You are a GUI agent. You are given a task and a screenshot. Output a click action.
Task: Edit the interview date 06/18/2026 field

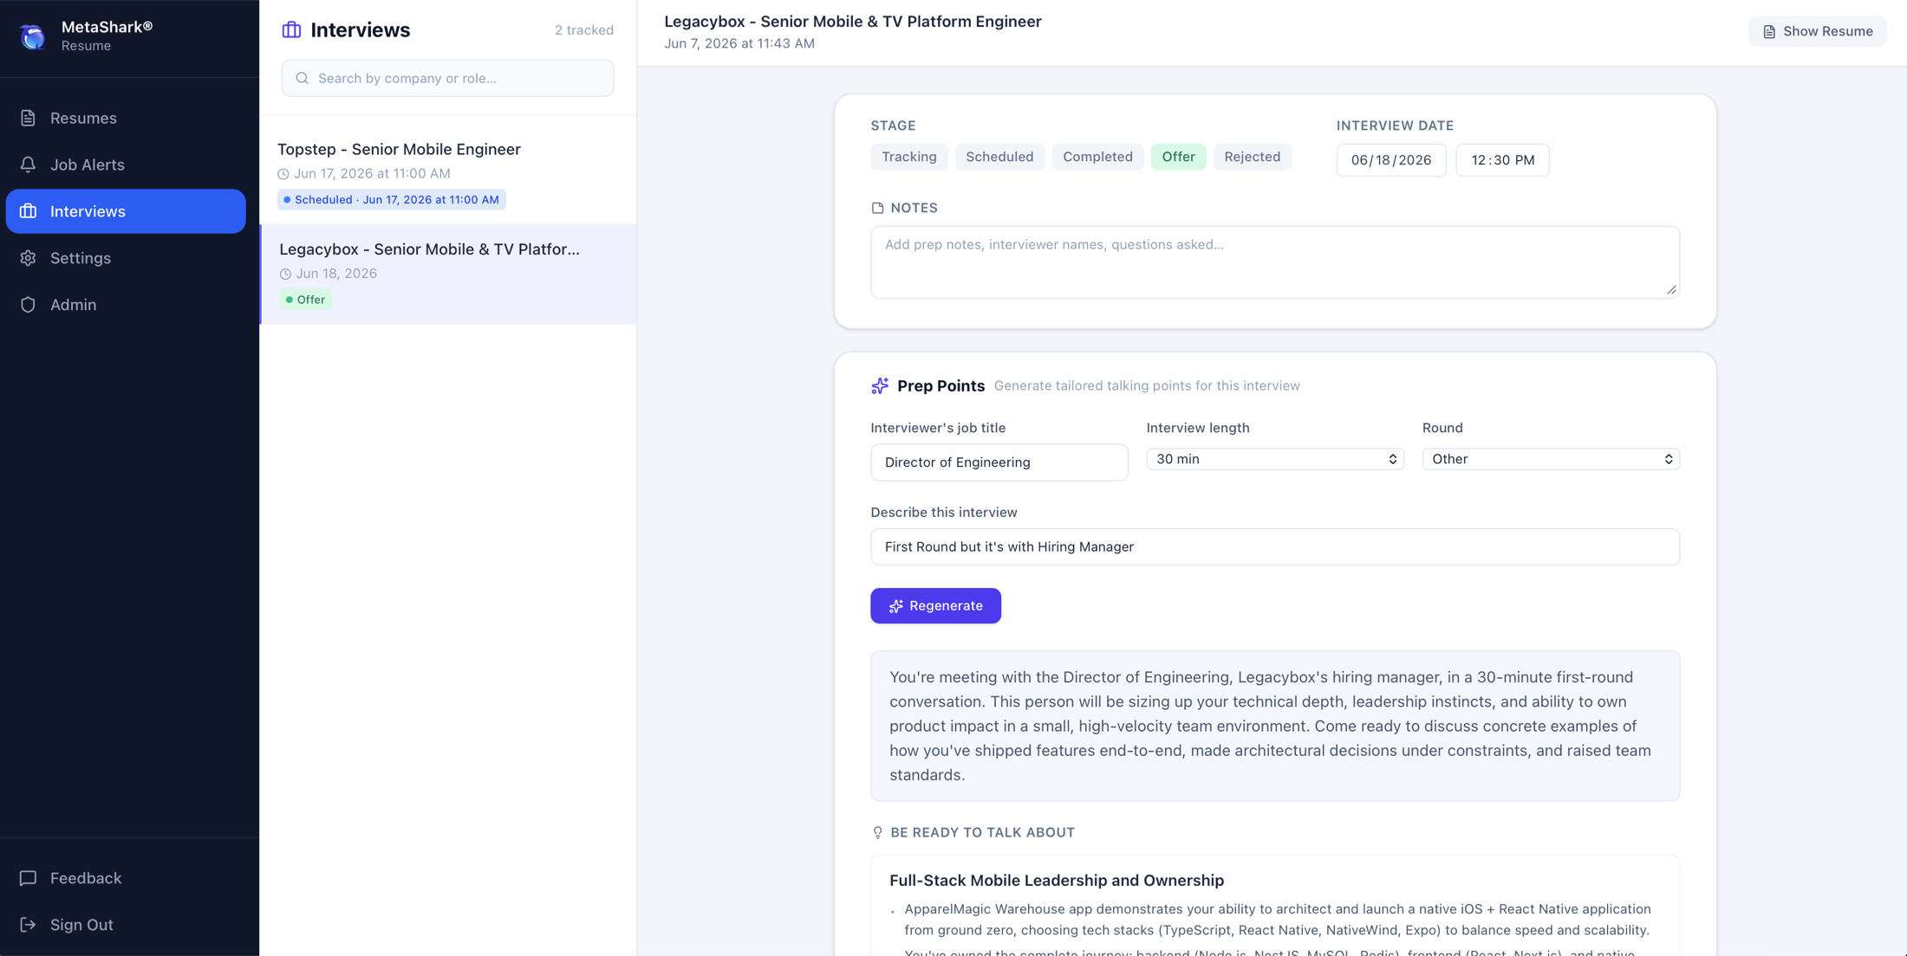pyautogui.click(x=1391, y=160)
